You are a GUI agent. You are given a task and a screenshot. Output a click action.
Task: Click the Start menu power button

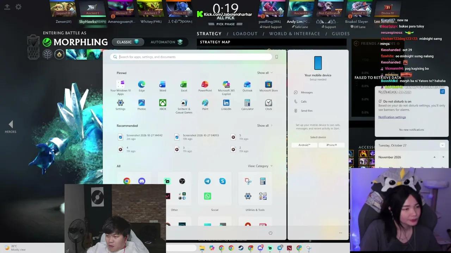tap(270, 233)
